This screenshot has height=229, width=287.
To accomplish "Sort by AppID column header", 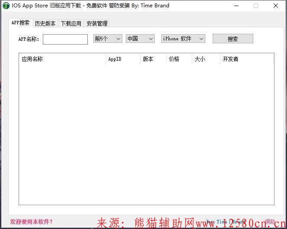I will 123,59.
